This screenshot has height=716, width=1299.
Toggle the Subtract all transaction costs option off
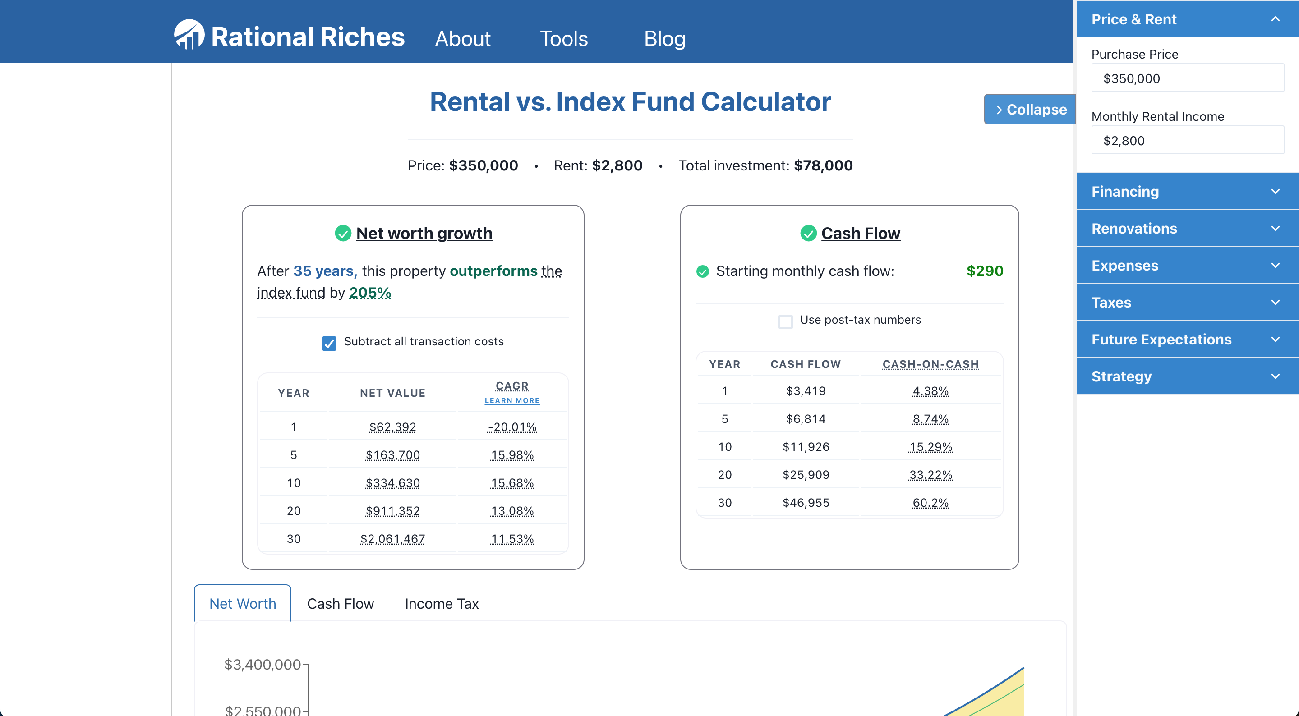click(x=329, y=343)
